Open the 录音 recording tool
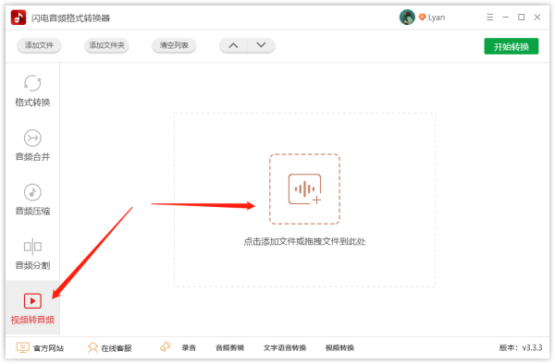The width and height of the screenshot is (555, 364). tap(189, 348)
